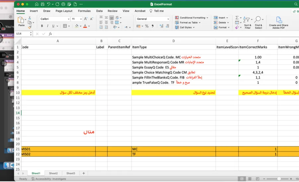Expand Conditional Formatting menu
Image resolution: width=299 pixels, height=182 pixels.
click(x=191, y=18)
